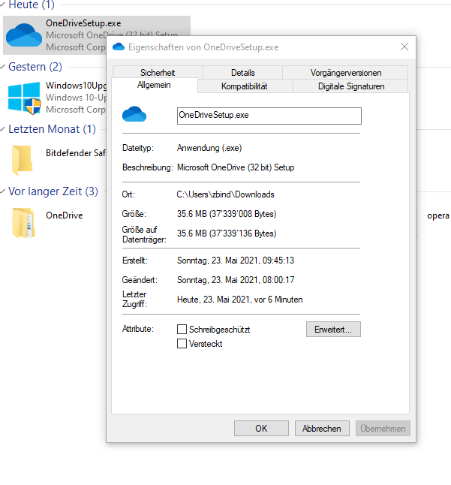This screenshot has width=451, height=485.
Task: Open the Digitale Signaturen tab
Action: [x=351, y=86]
